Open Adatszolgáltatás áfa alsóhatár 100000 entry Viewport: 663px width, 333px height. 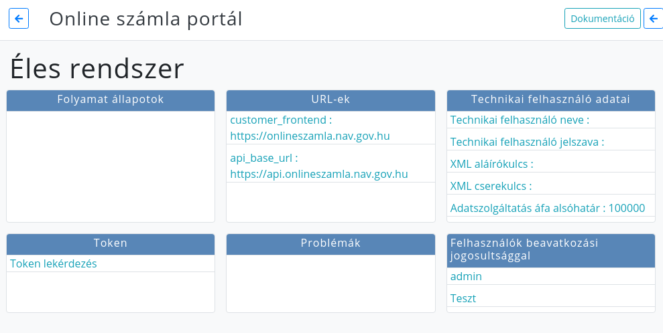tap(551, 208)
